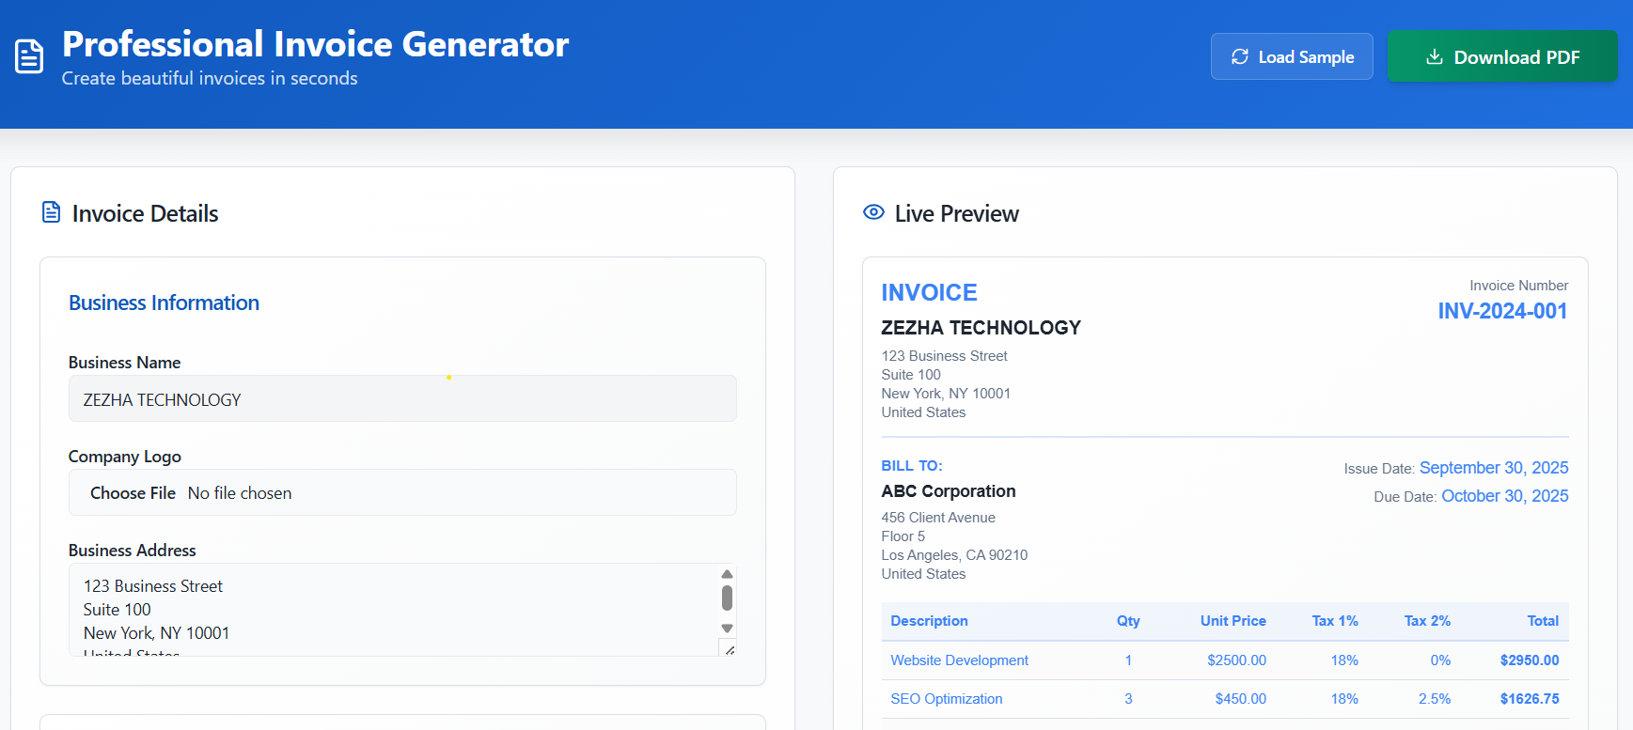Click the $450.00 unit price cell
This screenshot has height=730, width=1633.
pos(1240,699)
